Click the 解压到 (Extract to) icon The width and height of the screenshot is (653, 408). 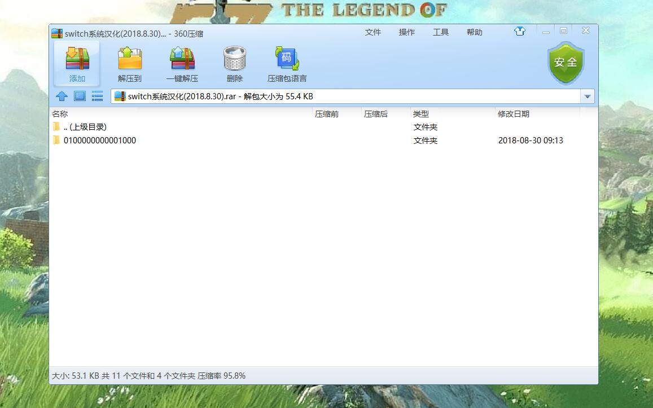point(130,59)
